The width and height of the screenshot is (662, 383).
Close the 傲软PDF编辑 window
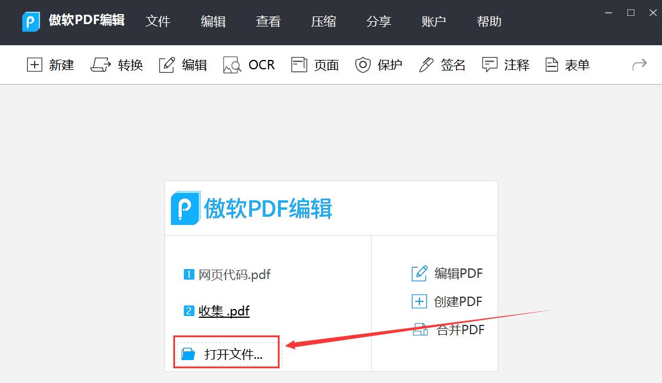pos(653,13)
